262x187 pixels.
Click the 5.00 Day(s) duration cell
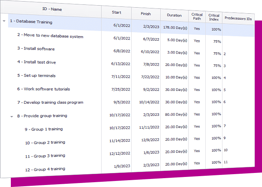(x=177, y=40)
